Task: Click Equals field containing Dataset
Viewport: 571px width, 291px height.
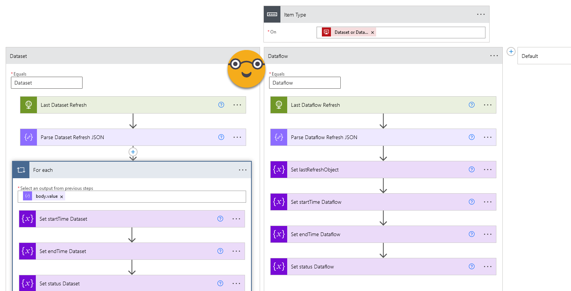Action: (x=46, y=83)
